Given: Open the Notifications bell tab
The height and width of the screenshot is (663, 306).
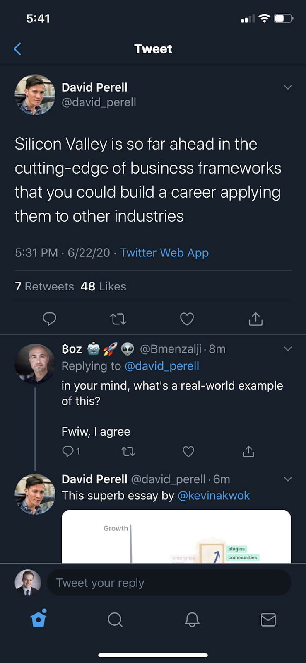Looking at the screenshot, I should 192,619.
